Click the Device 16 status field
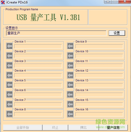The height and width of the screenshot is (132, 131). coord(99,114)
